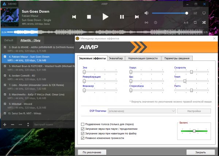The image size is (219, 156).
Task: Mute sound using the speaker icon
Action: (146, 13)
